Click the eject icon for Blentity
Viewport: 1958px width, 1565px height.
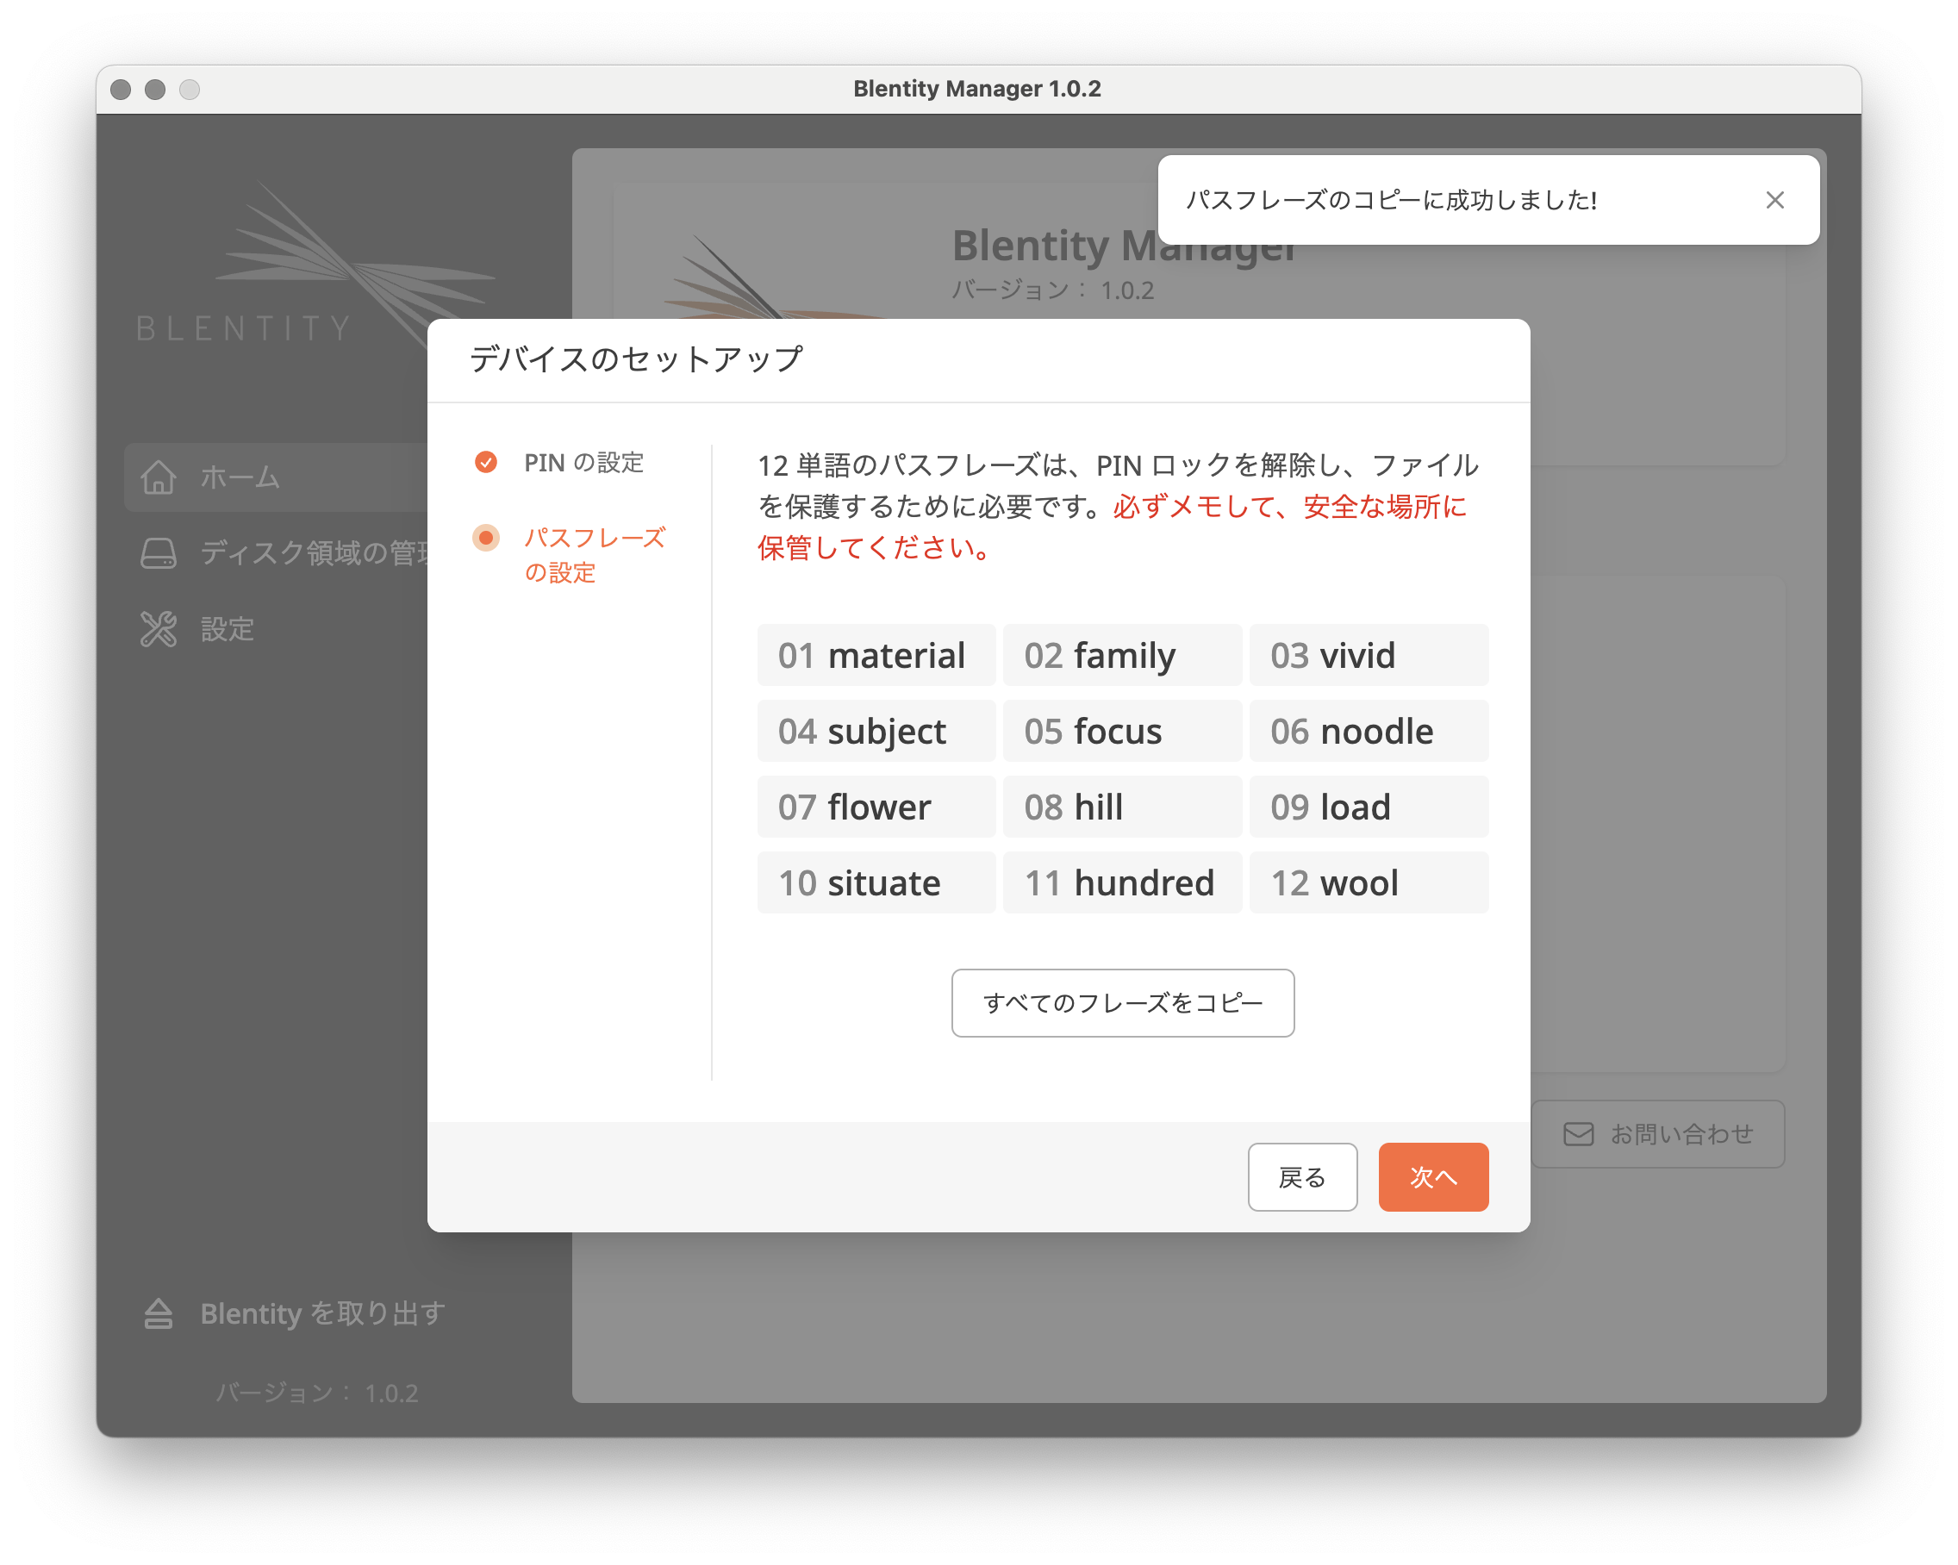(x=158, y=1313)
